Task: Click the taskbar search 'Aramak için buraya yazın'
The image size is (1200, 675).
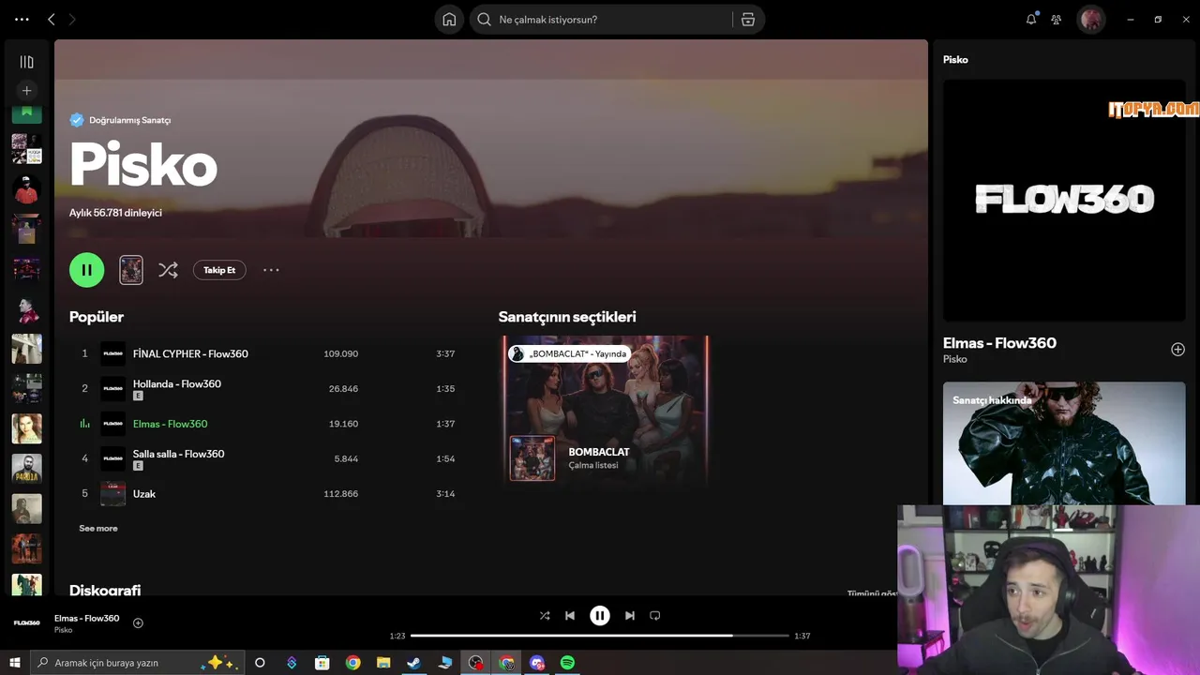Action: 138,663
